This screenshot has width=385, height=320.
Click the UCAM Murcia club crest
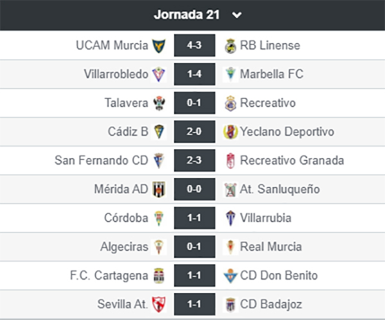(x=158, y=46)
